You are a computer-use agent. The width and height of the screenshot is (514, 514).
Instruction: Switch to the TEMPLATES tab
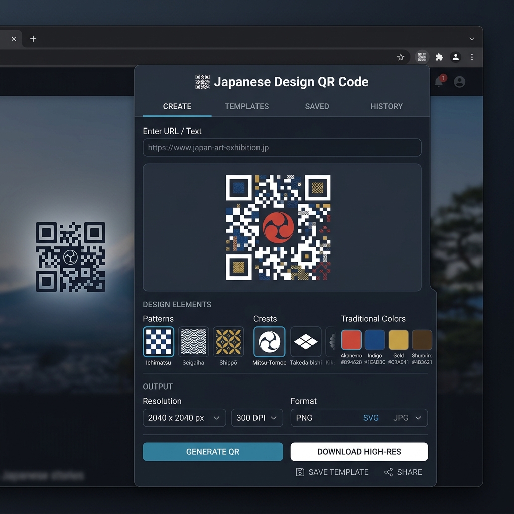pos(246,106)
